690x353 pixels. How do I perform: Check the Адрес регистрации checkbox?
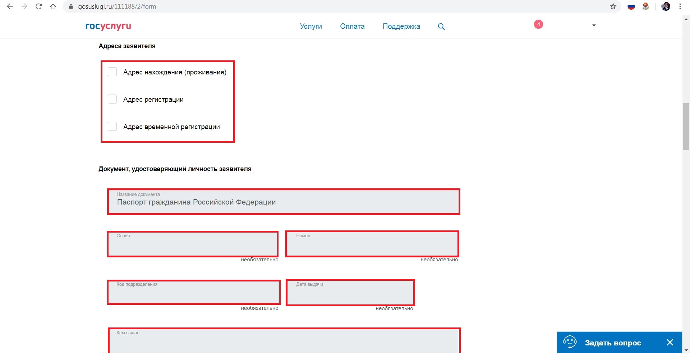(x=112, y=99)
